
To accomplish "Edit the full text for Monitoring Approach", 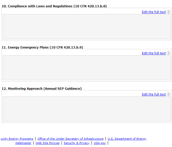I will (x=154, y=94).
